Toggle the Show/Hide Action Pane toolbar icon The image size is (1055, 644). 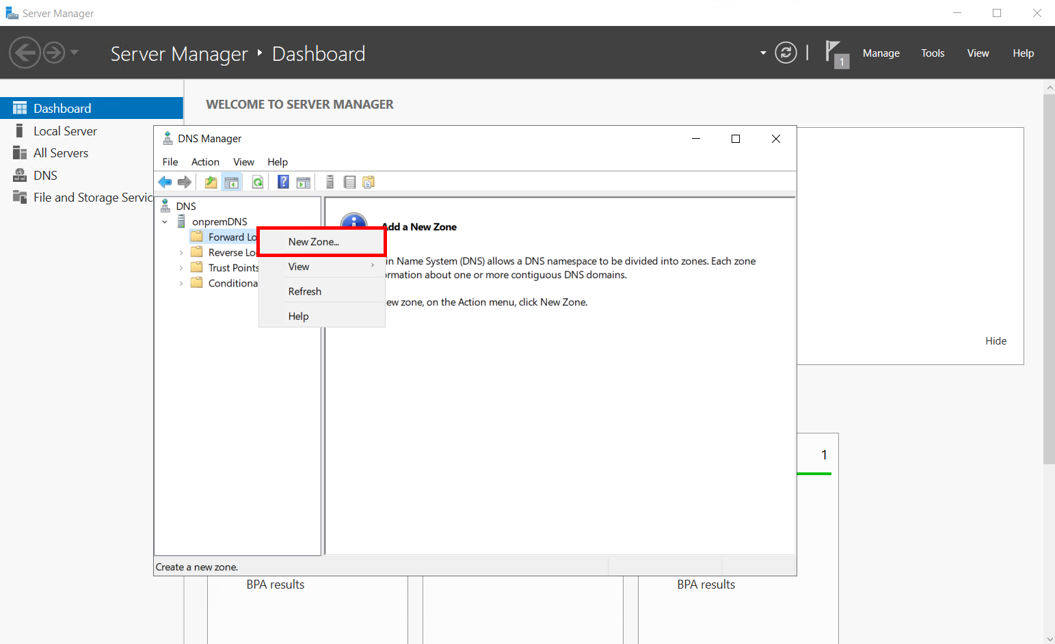304,182
